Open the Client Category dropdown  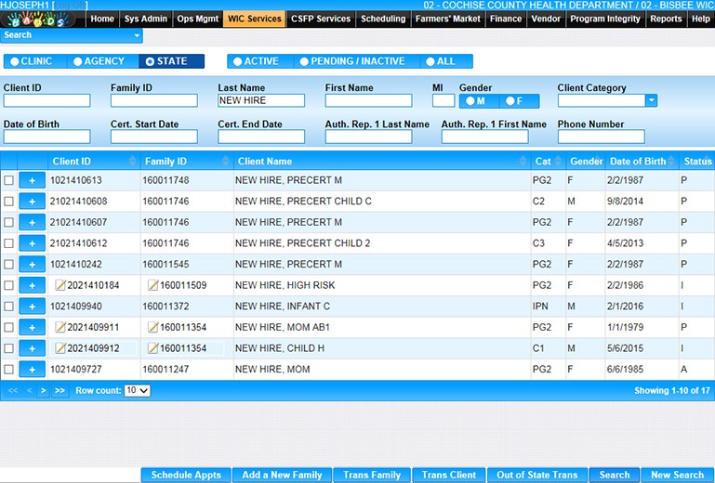click(651, 101)
